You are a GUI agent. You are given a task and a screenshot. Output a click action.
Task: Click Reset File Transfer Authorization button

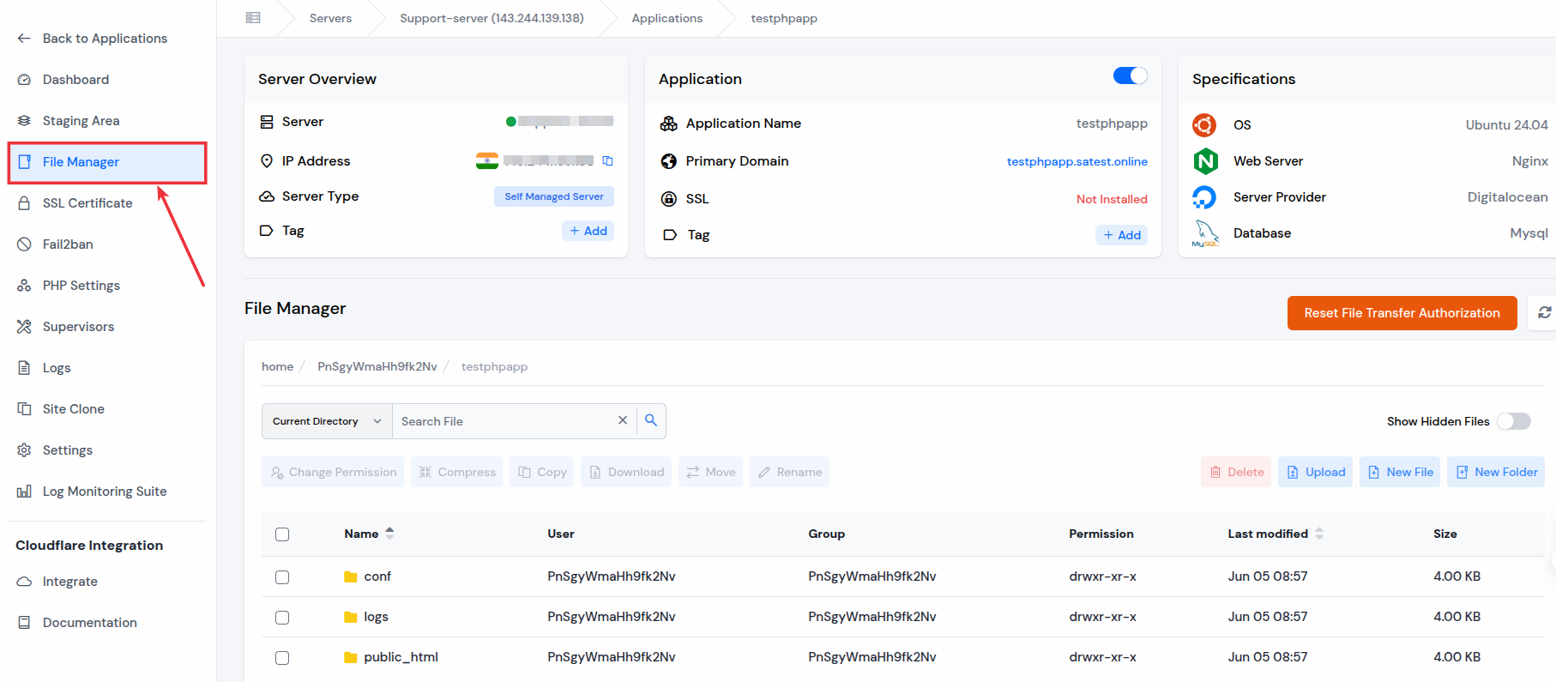[x=1402, y=313]
